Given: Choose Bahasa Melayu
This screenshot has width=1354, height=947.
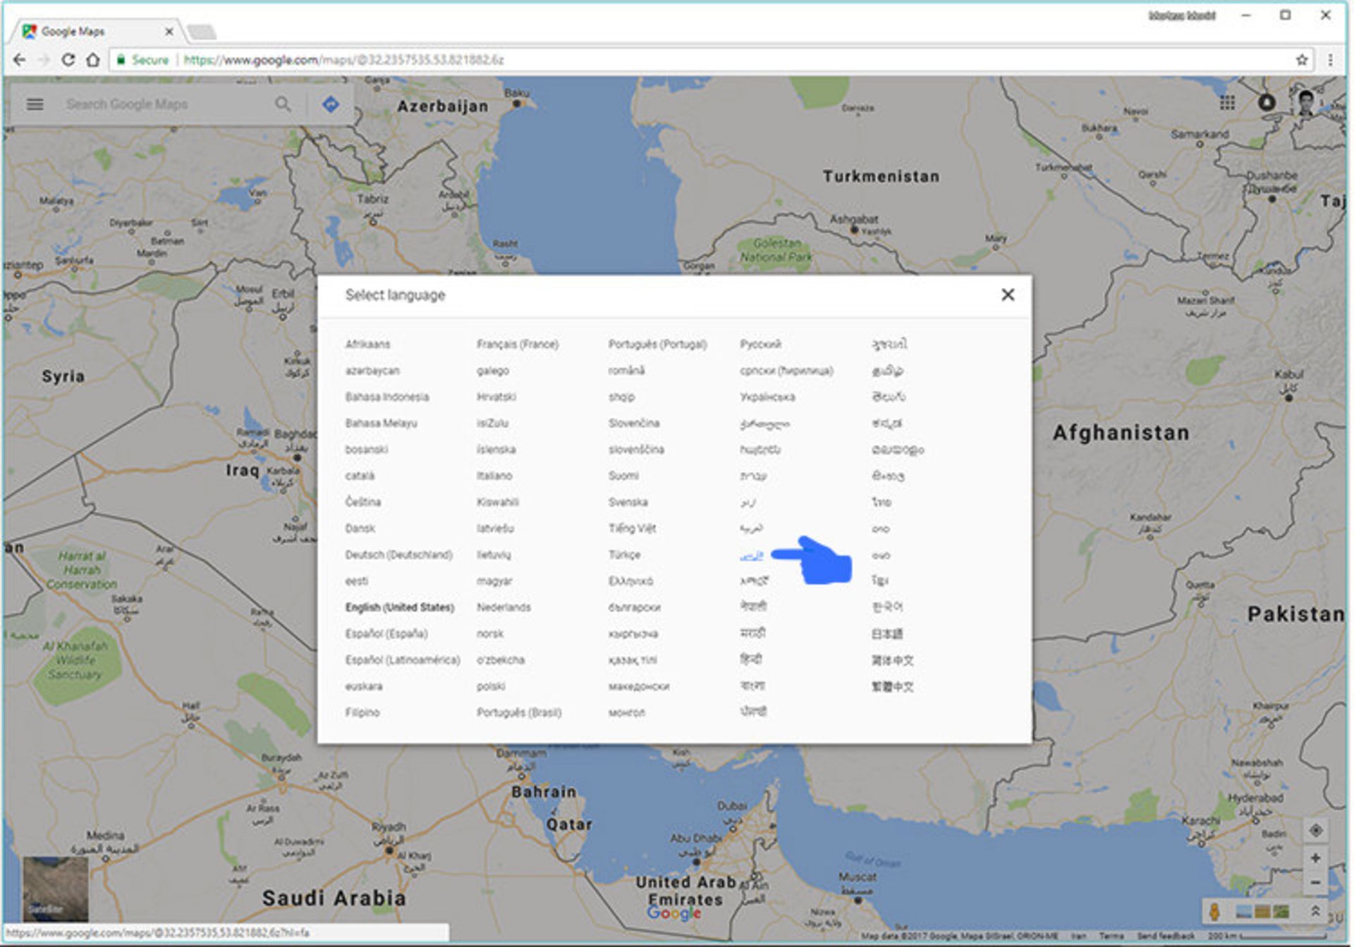Looking at the screenshot, I should pyautogui.click(x=381, y=423).
